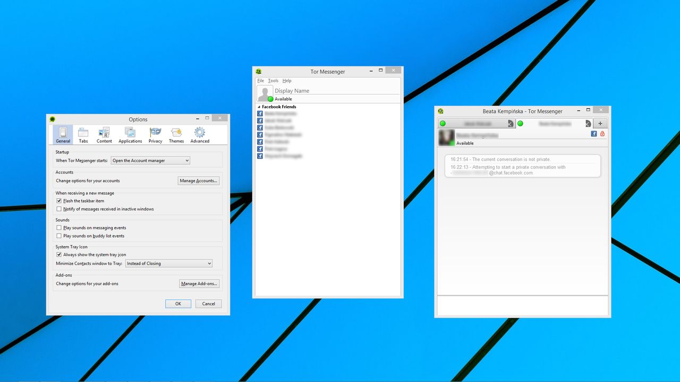Click the contact's avatar in conversation window
Image resolution: width=680 pixels, height=382 pixels.
click(x=446, y=137)
